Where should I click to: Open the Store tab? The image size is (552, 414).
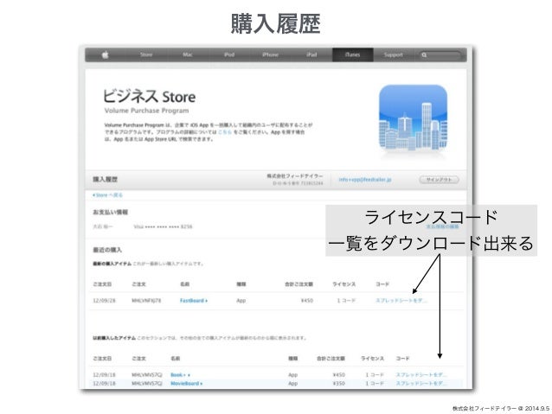[146, 54]
